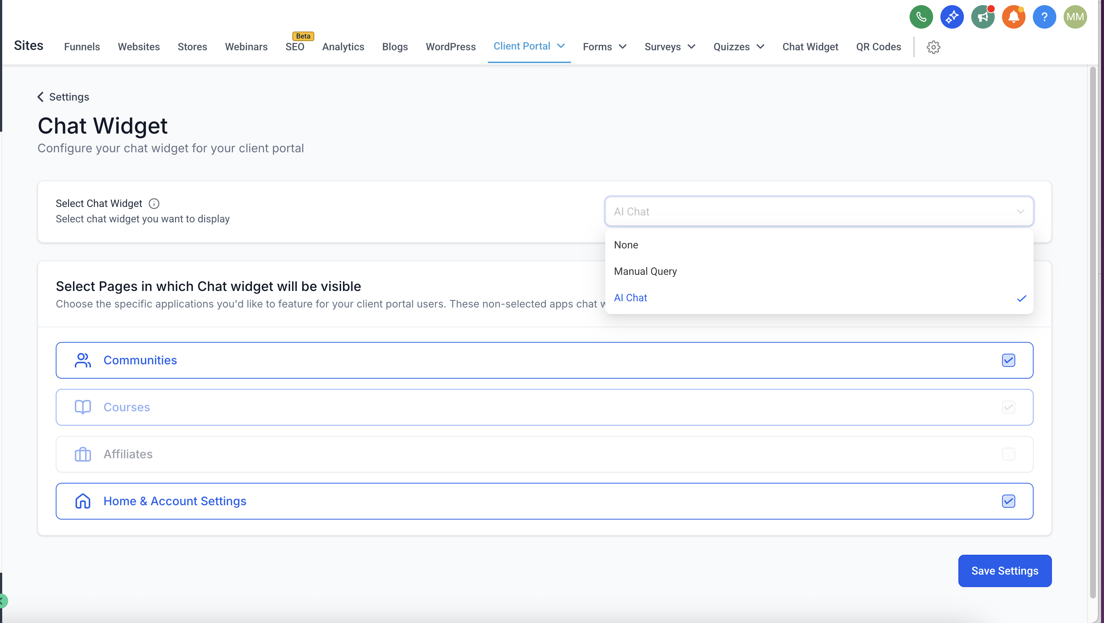Open the bell notifications icon
This screenshot has width=1104, height=623.
tap(1013, 17)
